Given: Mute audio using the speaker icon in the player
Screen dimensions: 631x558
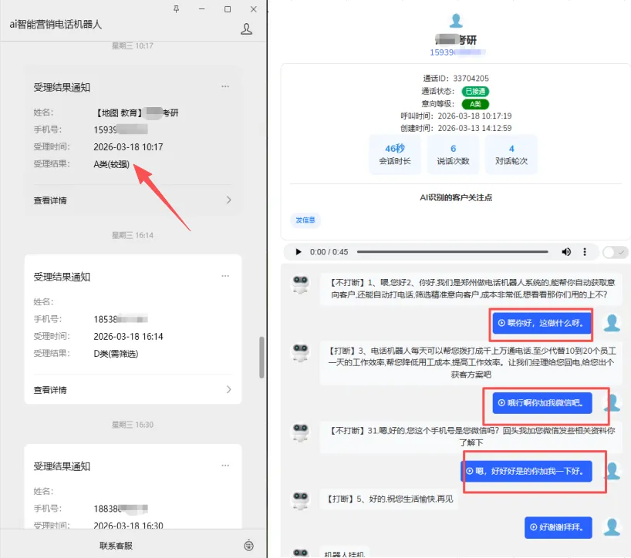Looking at the screenshot, I should tap(566, 251).
